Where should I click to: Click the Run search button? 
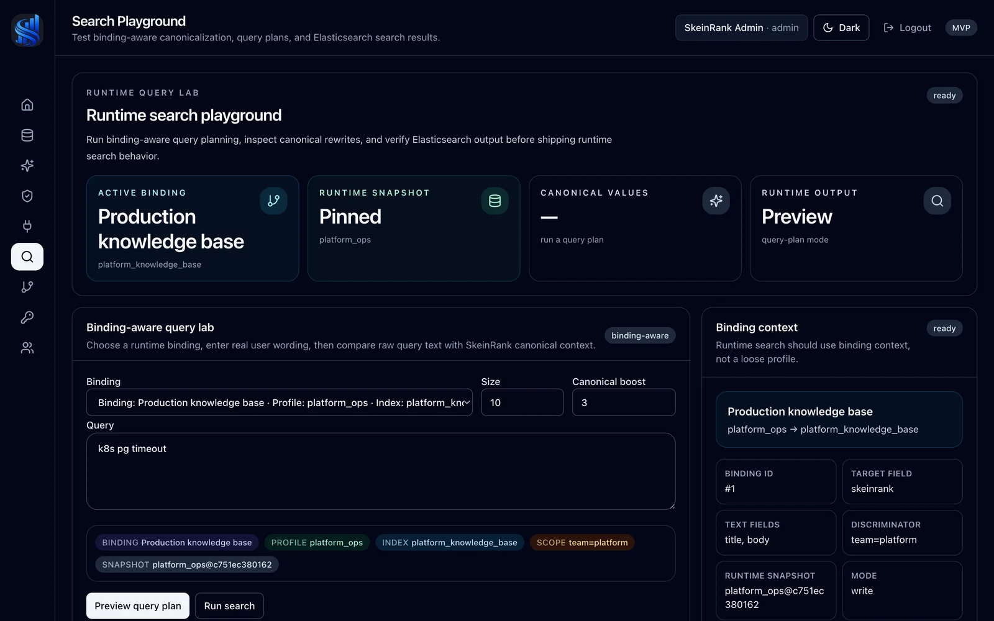click(229, 606)
